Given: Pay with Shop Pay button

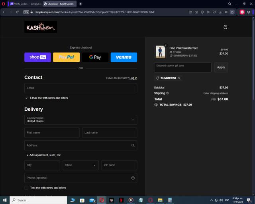Looking at the screenshot, I should tap(37, 57).
